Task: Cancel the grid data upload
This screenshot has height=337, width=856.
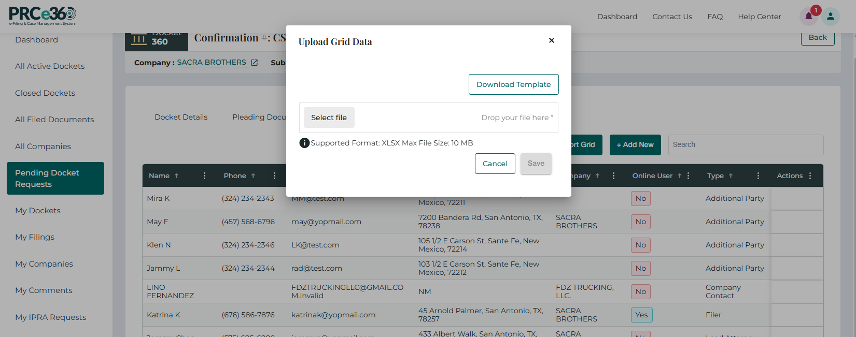Action: (495, 164)
